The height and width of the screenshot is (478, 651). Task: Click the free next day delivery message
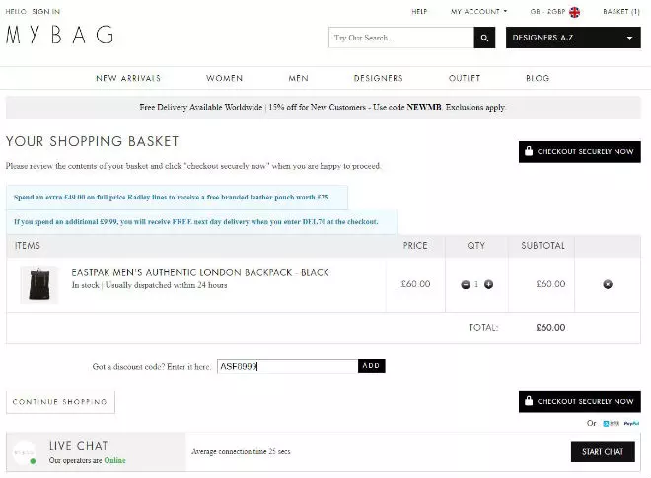click(x=201, y=222)
